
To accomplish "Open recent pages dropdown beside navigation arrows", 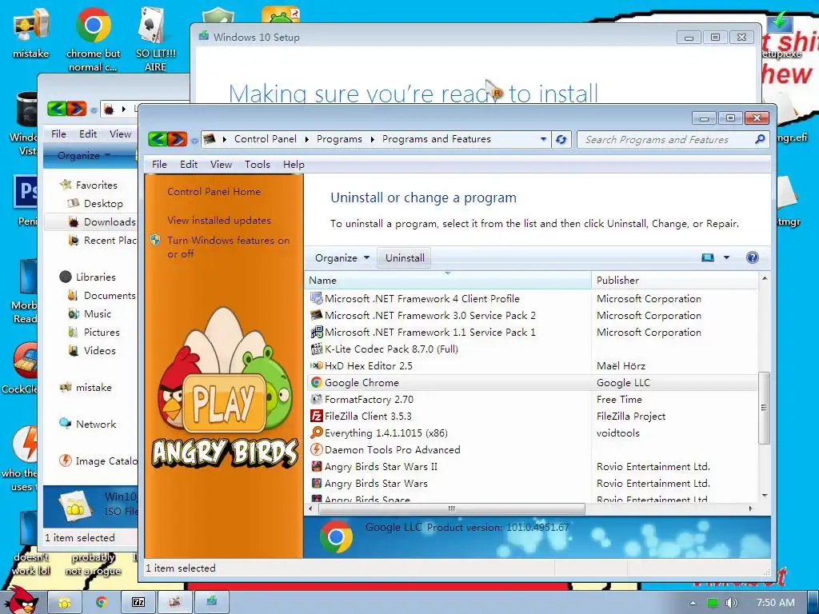I will tap(194, 140).
